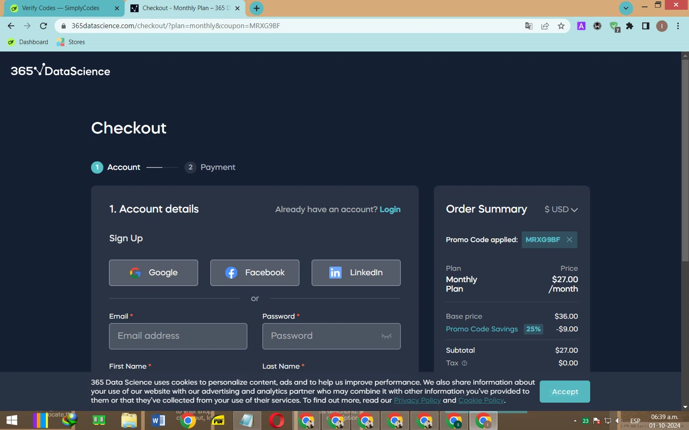Image resolution: width=689 pixels, height=430 pixels.
Task: Accept the cookie notice
Action: click(565, 391)
